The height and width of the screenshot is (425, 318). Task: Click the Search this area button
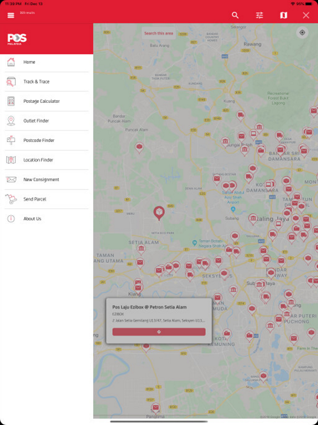[159, 33]
